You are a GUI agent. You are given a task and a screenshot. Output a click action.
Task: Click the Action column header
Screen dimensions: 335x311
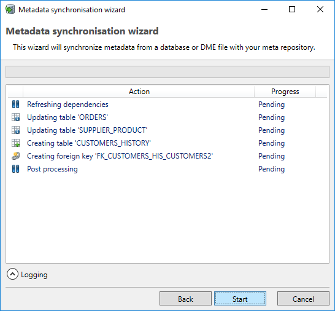tap(139, 92)
